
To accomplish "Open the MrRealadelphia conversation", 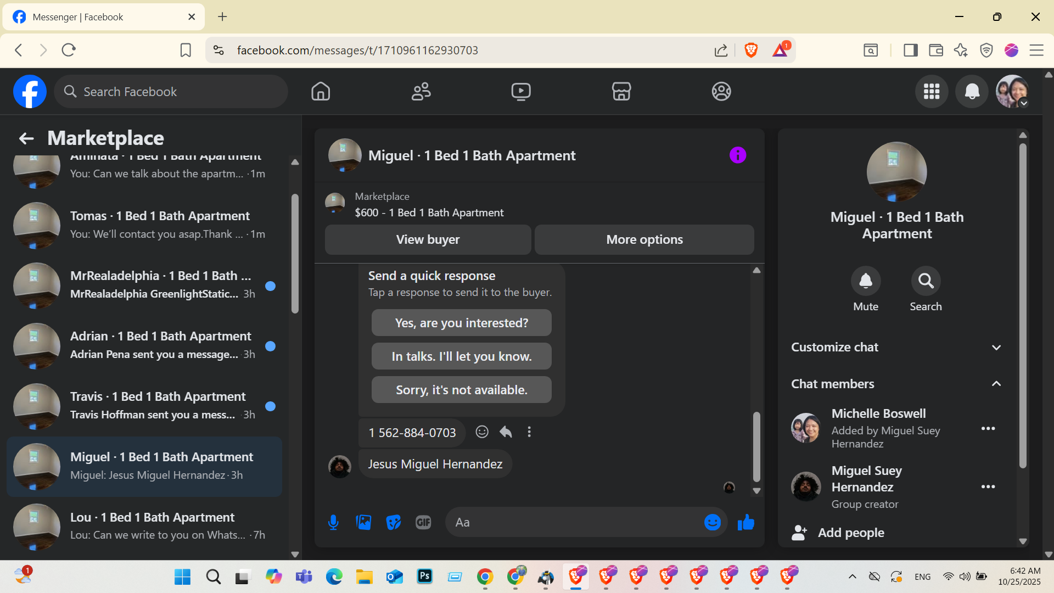I will coord(144,286).
